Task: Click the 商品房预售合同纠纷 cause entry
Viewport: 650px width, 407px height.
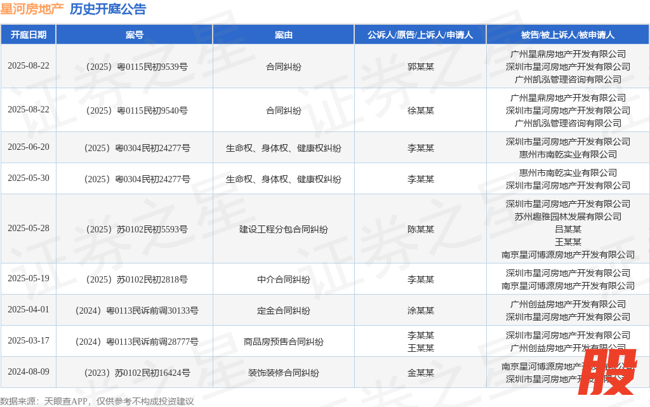Action: [283, 342]
